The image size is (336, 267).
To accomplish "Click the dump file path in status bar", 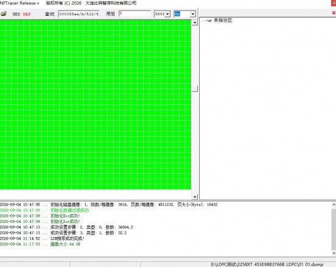I will [267, 264].
